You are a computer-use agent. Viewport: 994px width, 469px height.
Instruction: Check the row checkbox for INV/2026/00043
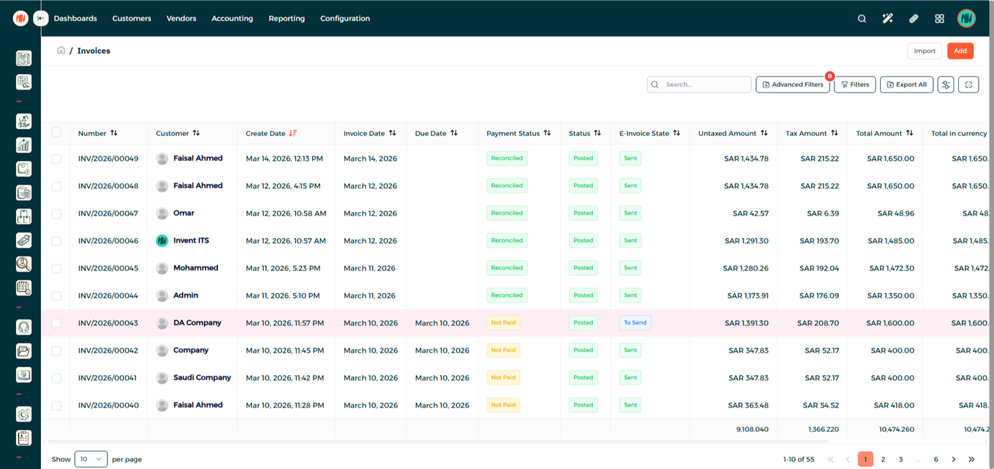(56, 323)
